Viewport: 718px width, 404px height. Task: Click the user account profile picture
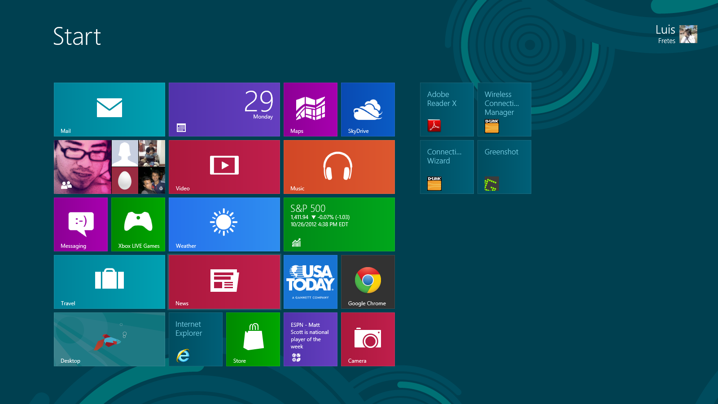pyautogui.click(x=688, y=34)
